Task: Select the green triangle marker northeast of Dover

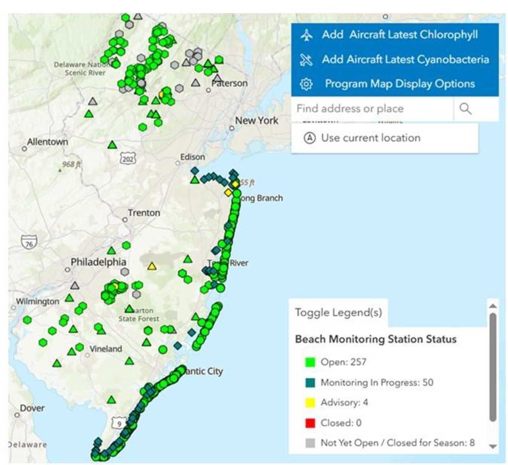Action: pyautogui.click(x=111, y=400)
